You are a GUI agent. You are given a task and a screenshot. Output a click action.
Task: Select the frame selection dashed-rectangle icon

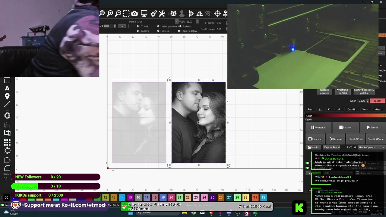coord(126,13)
